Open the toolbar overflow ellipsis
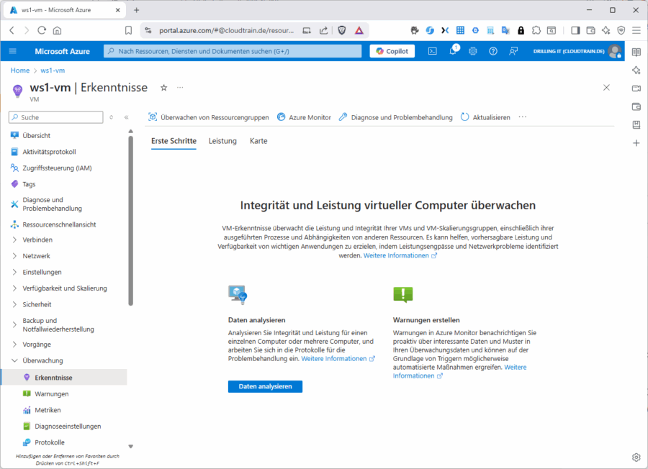The image size is (648, 469). pyautogui.click(x=523, y=117)
